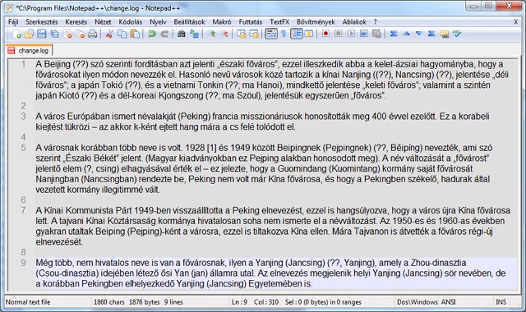
Task: Click the Playback macro icon
Action: click(351, 34)
